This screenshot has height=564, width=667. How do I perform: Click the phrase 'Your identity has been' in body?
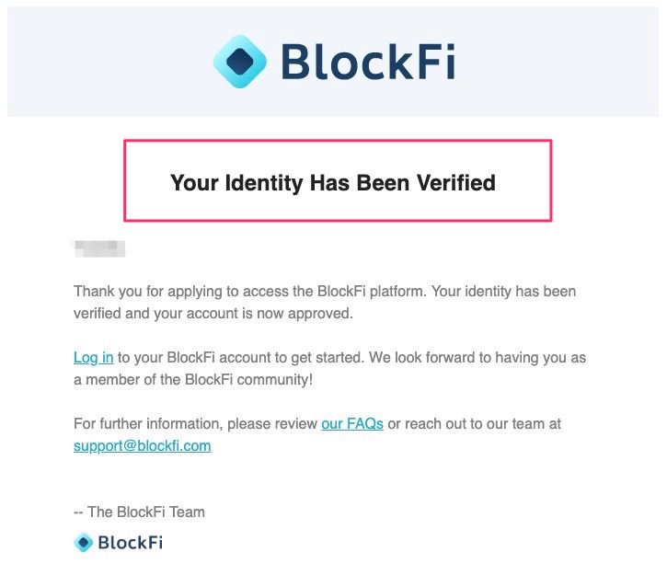(503, 292)
